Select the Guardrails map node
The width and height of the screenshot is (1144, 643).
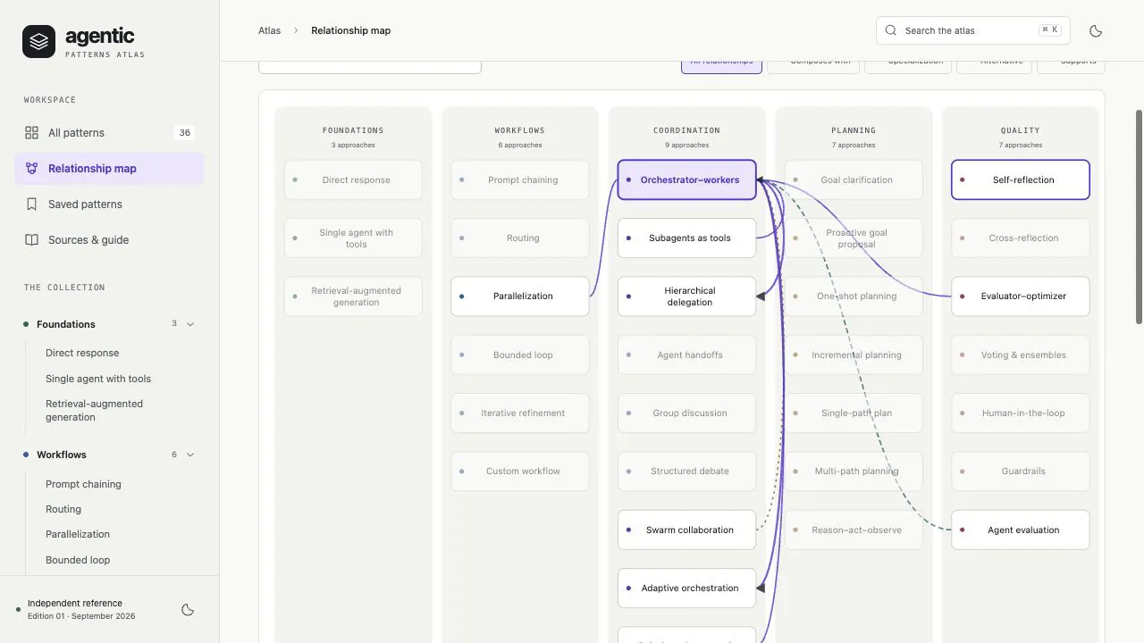click(1021, 472)
